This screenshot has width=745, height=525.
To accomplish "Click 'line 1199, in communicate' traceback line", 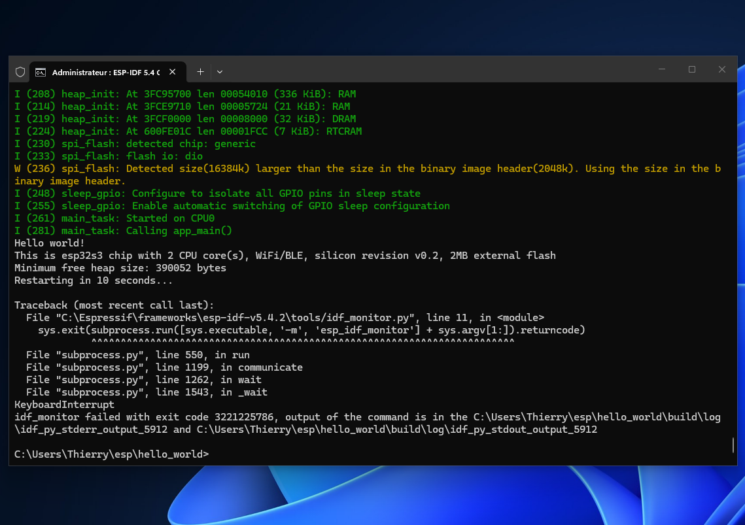I will [164, 367].
